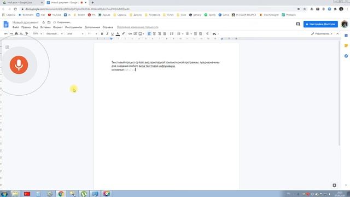Open the font size dropdown

(x=92, y=34)
